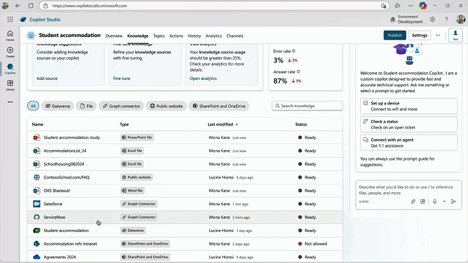Open the Library icon in left sidebar
The height and width of the screenshot is (263, 468).
click(x=10, y=84)
